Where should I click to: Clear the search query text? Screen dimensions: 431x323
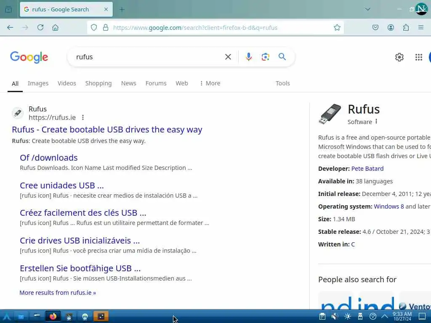pyautogui.click(x=228, y=57)
